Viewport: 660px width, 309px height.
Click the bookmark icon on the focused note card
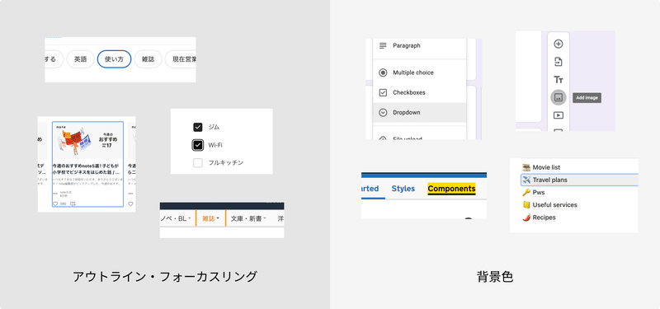coord(73,204)
